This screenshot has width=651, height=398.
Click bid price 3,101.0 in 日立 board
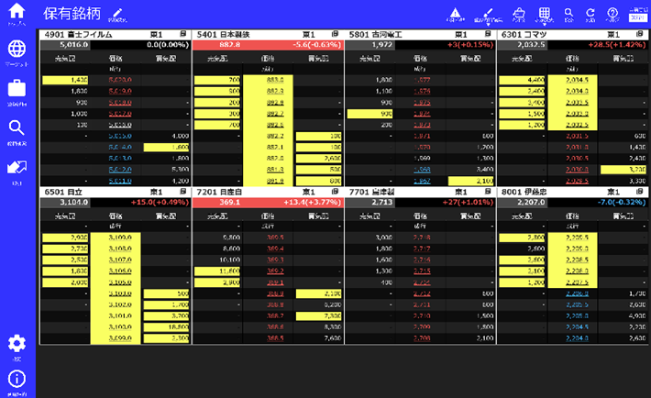coord(120,315)
